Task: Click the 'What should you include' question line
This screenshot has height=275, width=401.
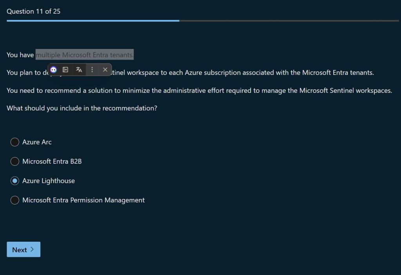Action: coord(82,108)
